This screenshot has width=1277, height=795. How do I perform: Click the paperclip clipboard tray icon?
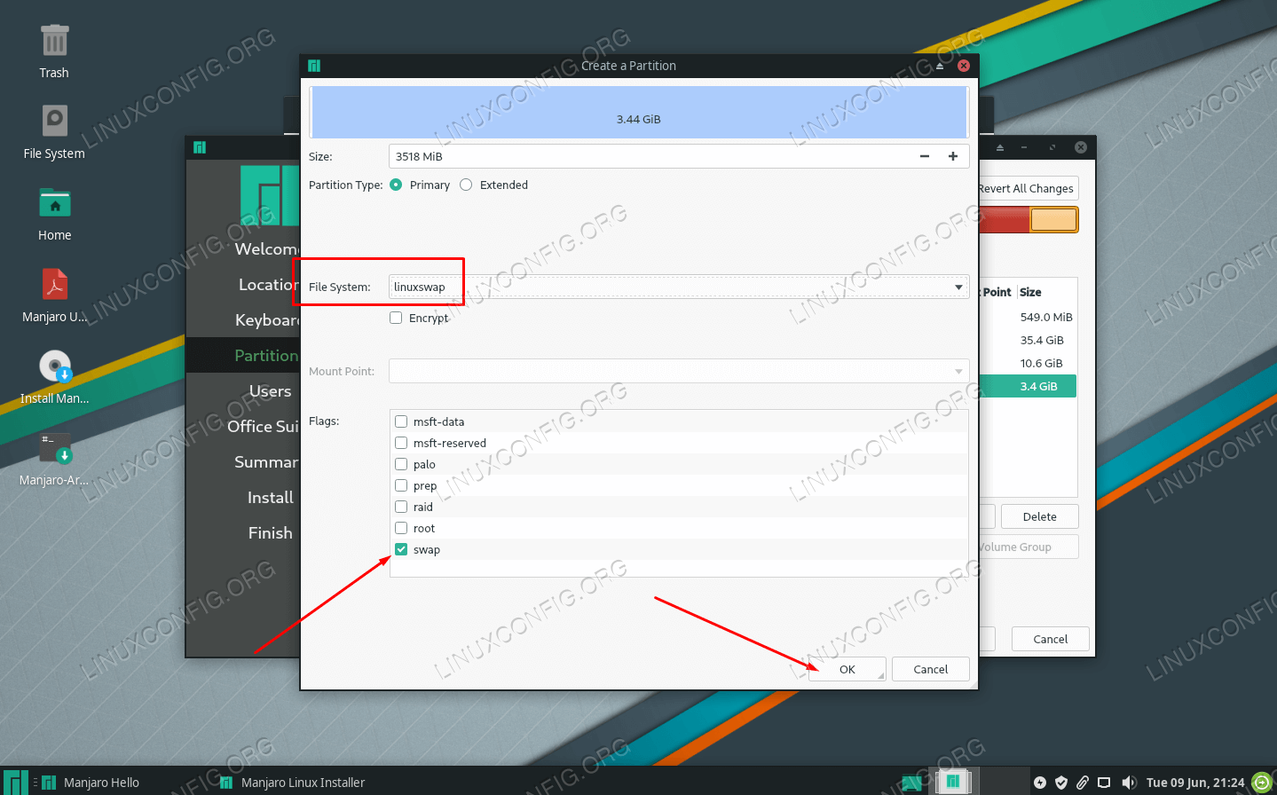[x=1083, y=783]
